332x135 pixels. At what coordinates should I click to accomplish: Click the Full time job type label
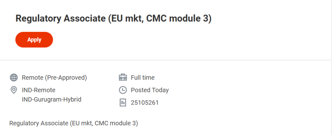143,78
